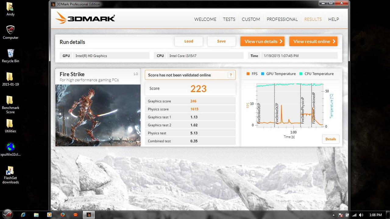Image resolution: width=390 pixels, height=219 pixels.
Task: Click the question mark validation help icon
Action: pos(231,75)
